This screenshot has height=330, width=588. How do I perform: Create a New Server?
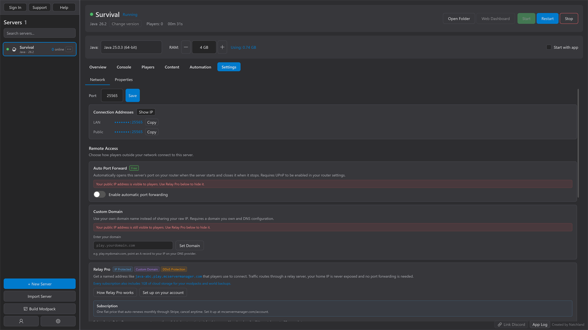point(40,284)
